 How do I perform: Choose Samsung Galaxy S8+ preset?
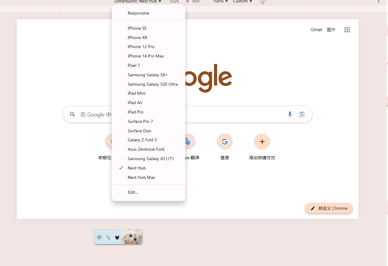(149, 75)
